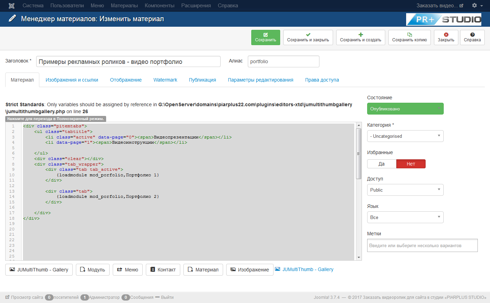Click Сохранить копию copy button
The image size is (490, 303).
click(x=409, y=37)
